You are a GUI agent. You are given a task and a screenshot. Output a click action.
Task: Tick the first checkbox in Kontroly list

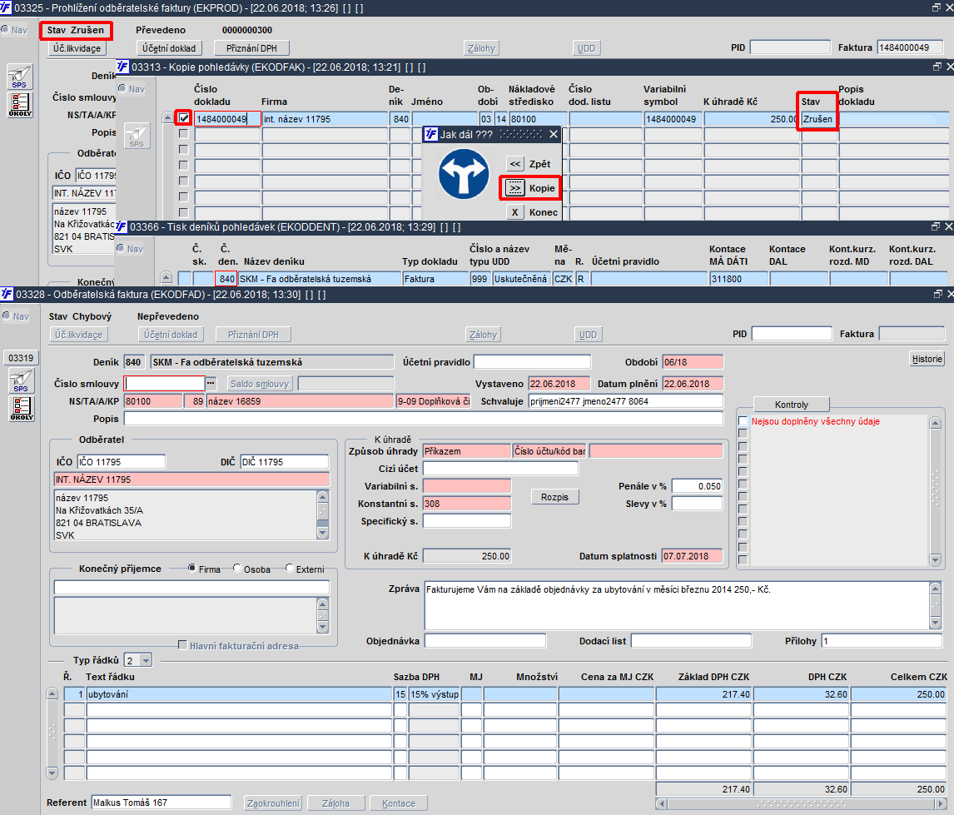click(x=743, y=421)
